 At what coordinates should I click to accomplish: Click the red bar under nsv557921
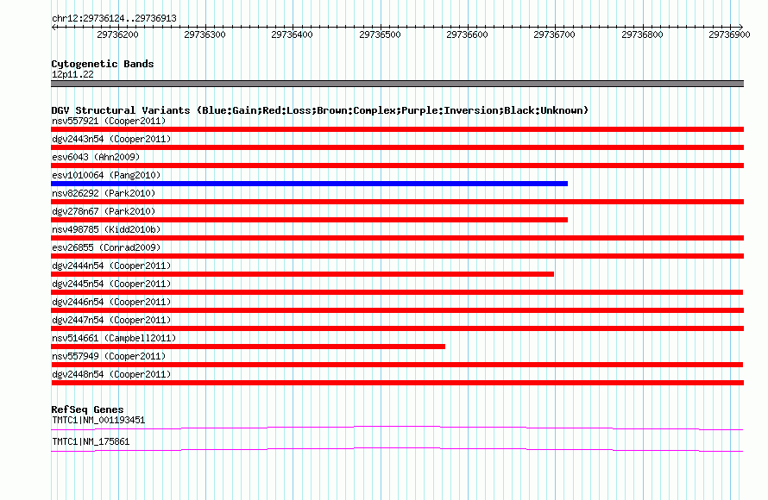click(x=397, y=129)
